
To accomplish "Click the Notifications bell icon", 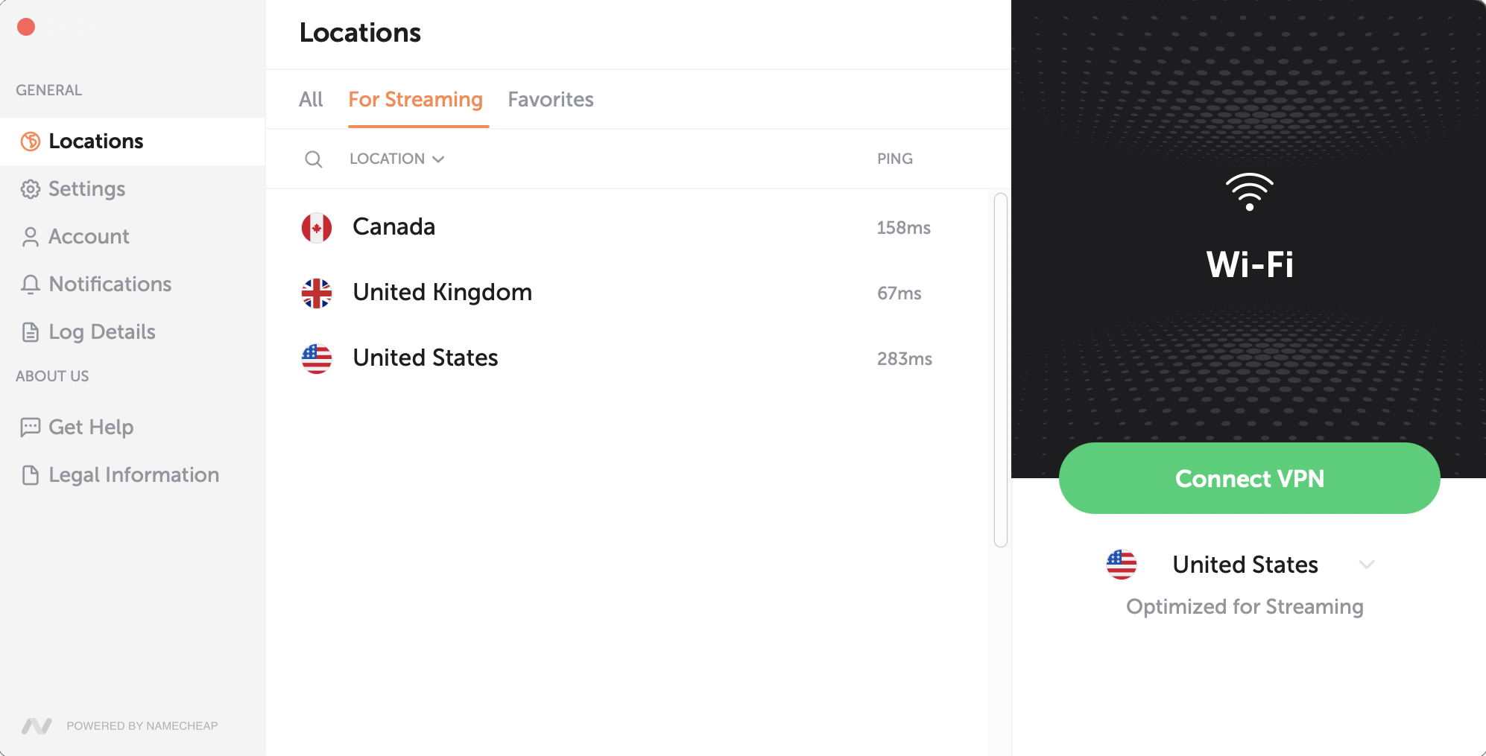I will 31,285.
